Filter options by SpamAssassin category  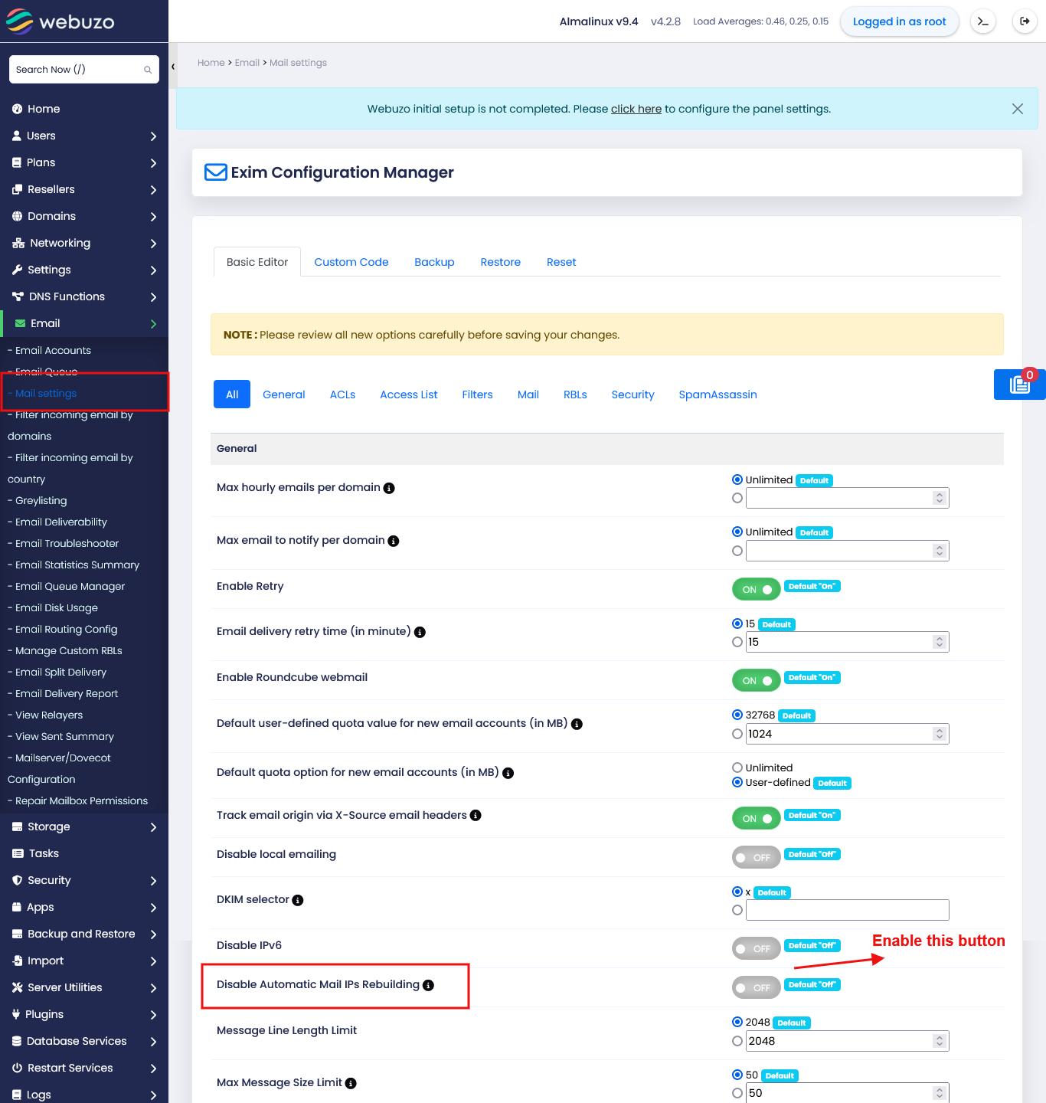click(717, 394)
